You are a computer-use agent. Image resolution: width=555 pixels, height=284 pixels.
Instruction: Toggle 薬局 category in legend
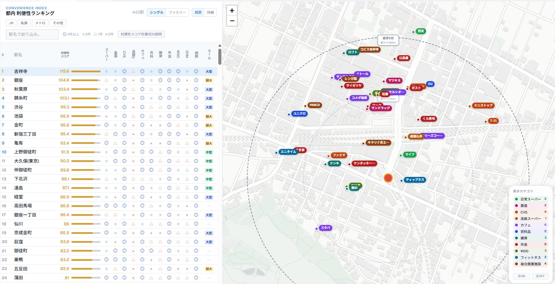coord(530,206)
